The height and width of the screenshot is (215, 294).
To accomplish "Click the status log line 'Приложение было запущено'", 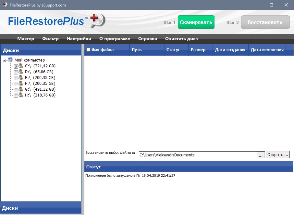I will [130, 175].
